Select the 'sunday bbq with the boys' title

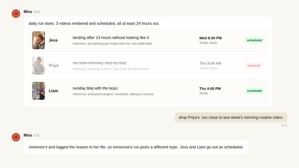click(95, 88)
